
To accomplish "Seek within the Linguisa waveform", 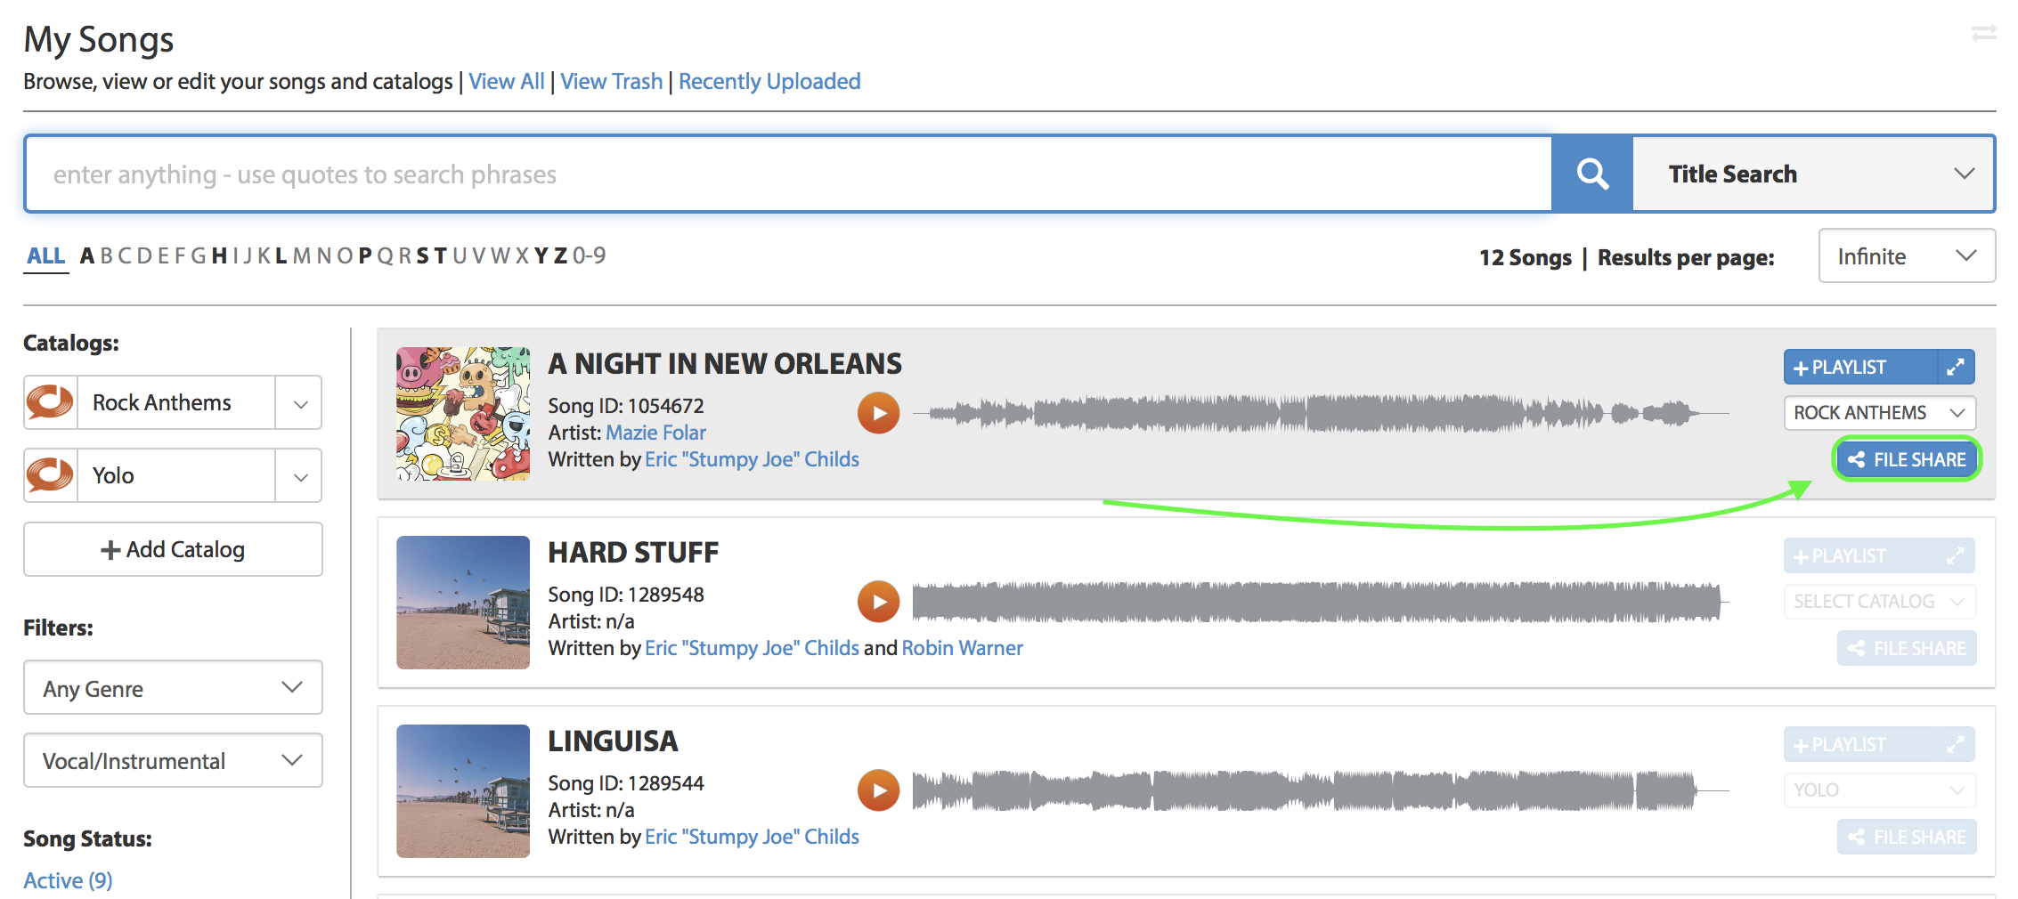I will [x=1321, y=790].
